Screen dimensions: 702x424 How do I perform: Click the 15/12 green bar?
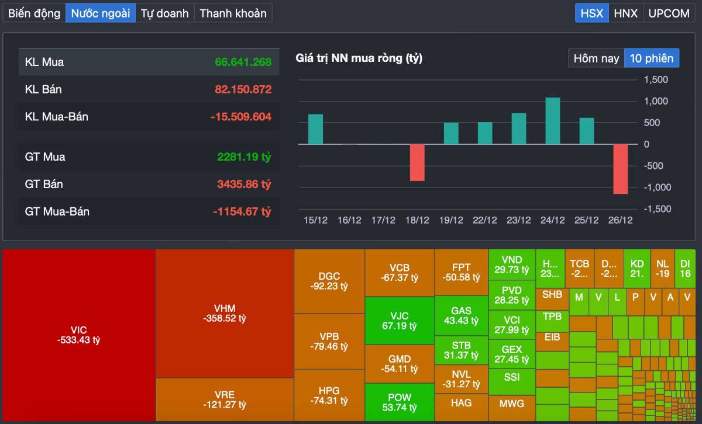tap(316, 129)
